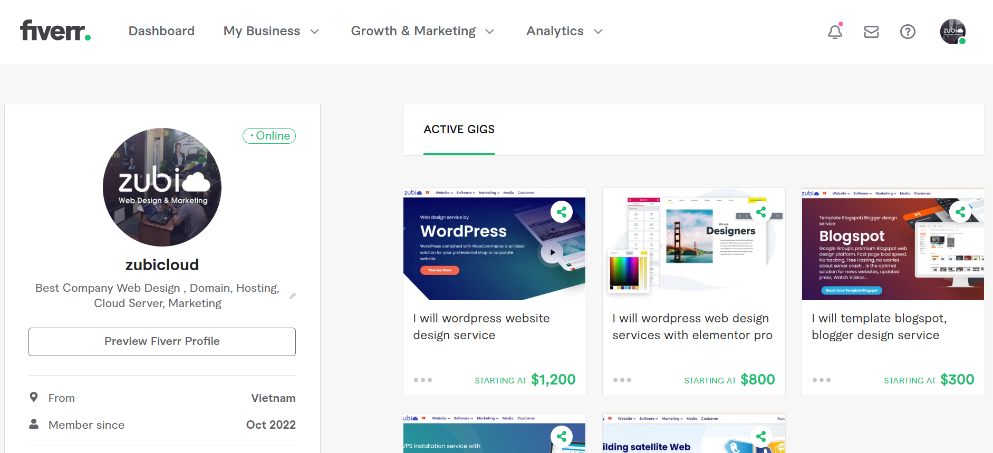The image size is (993, 453).
Task: Share the VPS installation service gig
Action: pos(562,436)
